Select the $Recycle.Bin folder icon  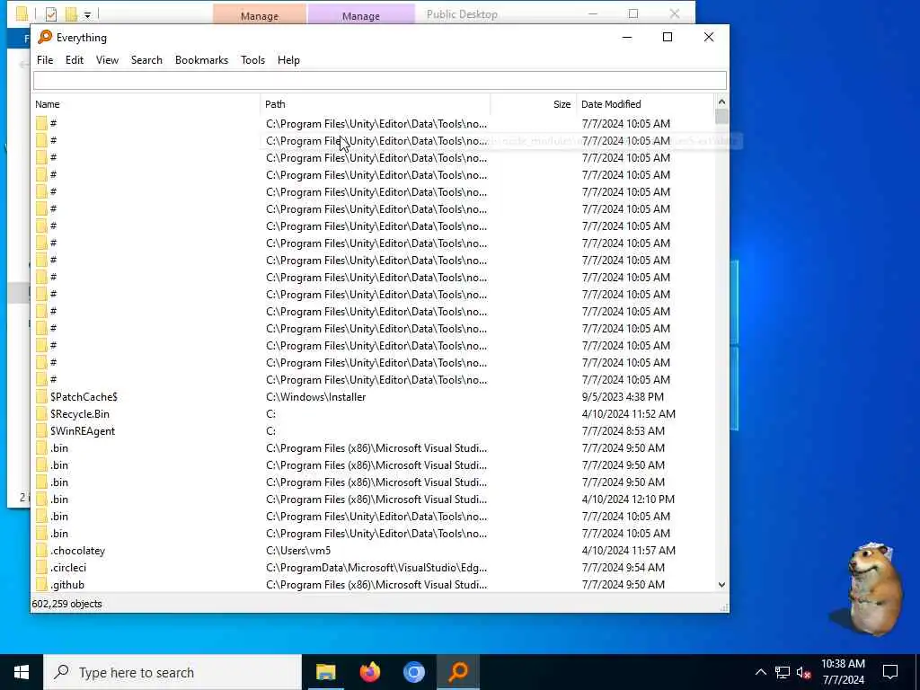click(41, 413)
